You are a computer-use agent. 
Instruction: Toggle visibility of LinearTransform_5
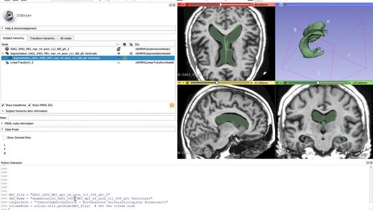pyautogui.click(x=118, y=62)
